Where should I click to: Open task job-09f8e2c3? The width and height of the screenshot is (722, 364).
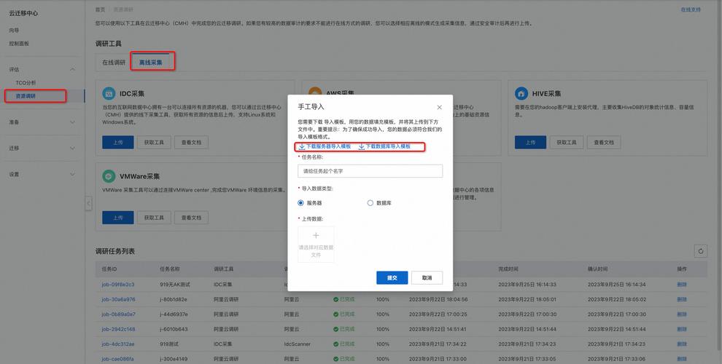pyautogui.click(x=118, y=285)
